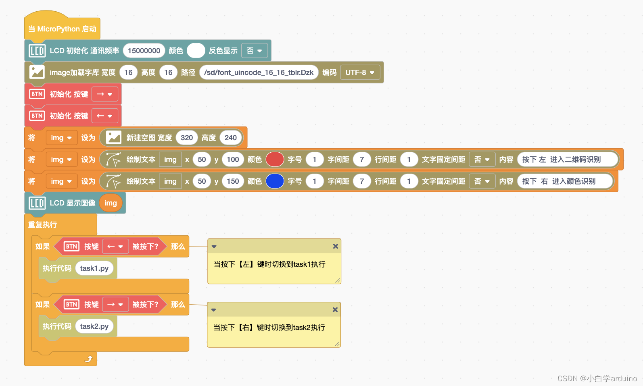This screenshot has width=643, height=386.
Task: Click the orange img variable in LCD 显示图像
Action: 111,203
